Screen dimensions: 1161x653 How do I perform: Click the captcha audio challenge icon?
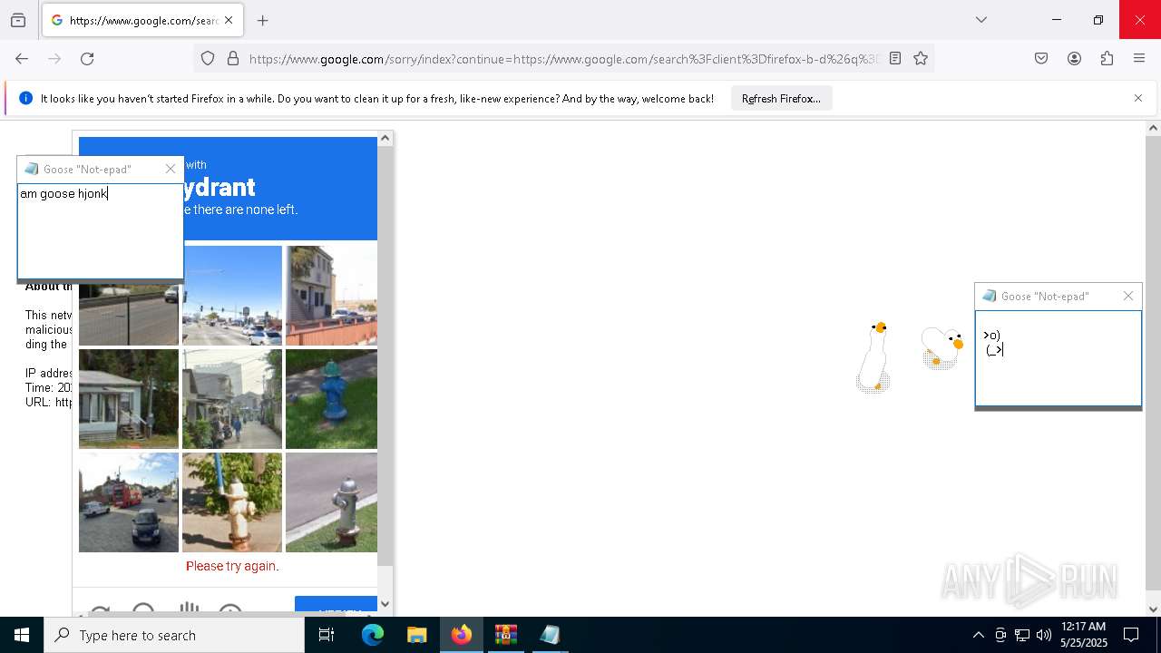[x=143, y=609]
